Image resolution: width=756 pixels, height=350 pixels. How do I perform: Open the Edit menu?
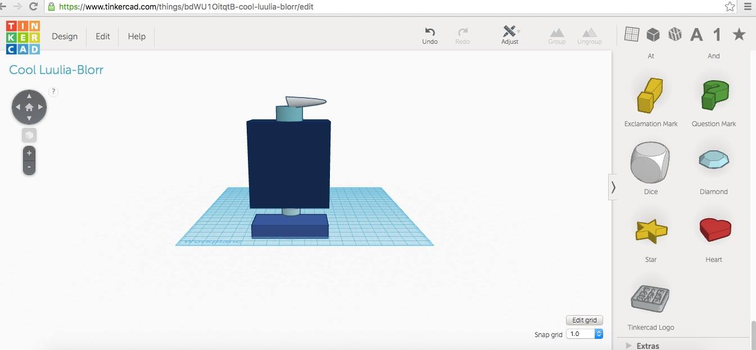(103, 36)
